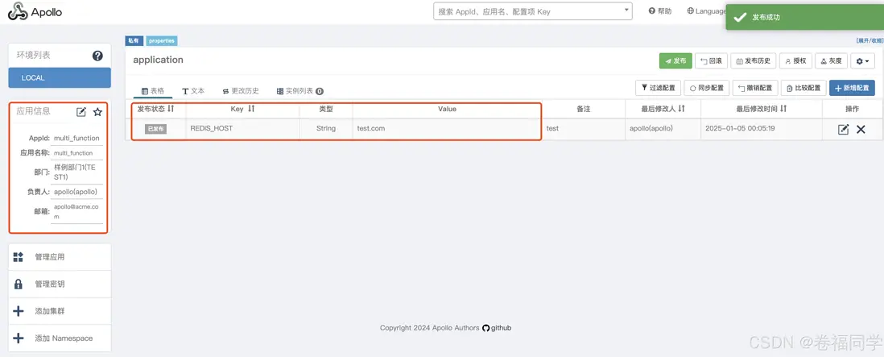This screenshot has height=357, width=884.
Task: Expand the gear settings dropdown
Action: coord(861,61)
